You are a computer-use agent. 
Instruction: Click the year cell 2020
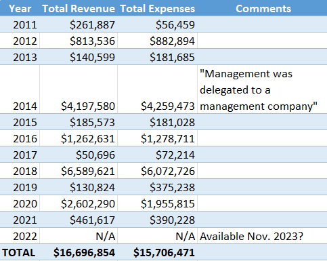click(x=20, y=203)
